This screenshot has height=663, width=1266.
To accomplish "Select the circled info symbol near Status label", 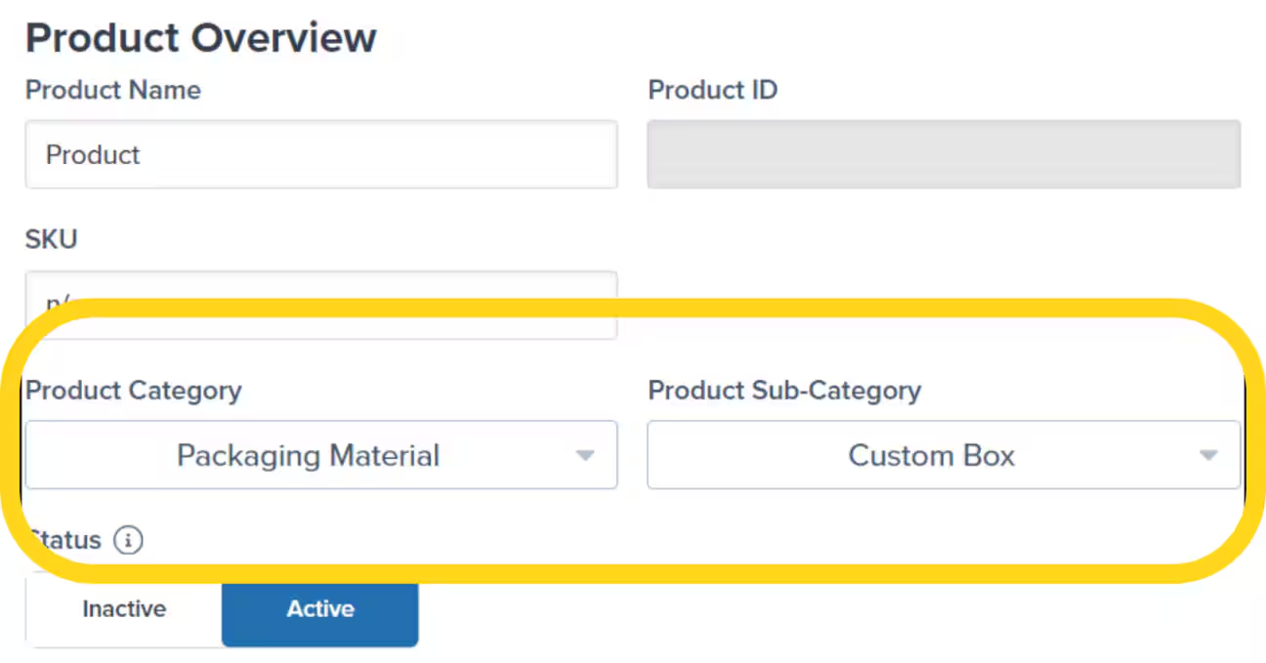I will pos(128,540).
